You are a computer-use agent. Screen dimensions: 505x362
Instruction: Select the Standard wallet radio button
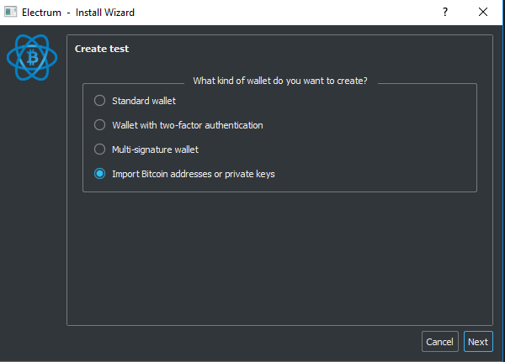tap(100, 101)
